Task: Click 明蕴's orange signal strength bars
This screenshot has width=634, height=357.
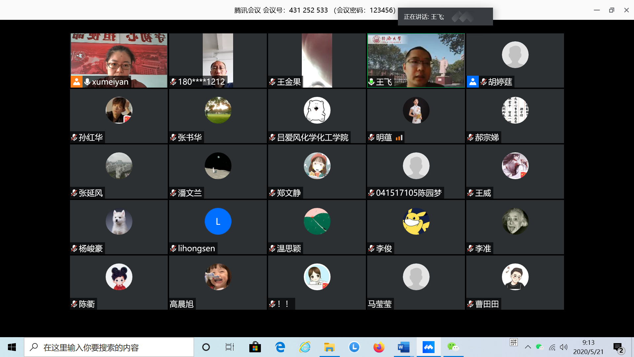Action: coord(399,138)
